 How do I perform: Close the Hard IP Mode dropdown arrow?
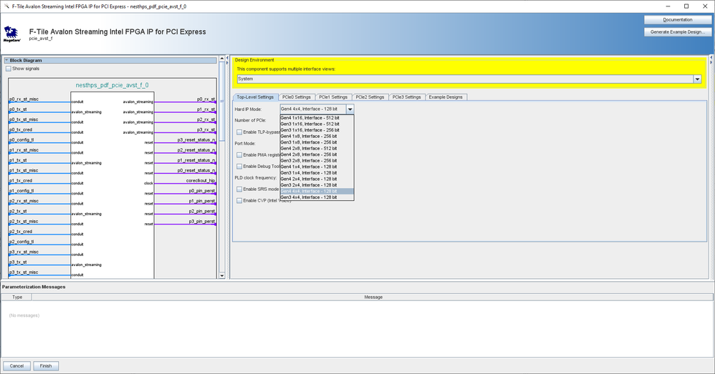(x=350, y=109)
